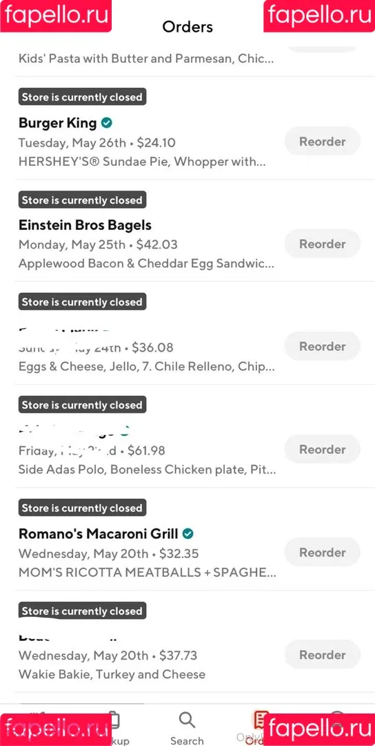
Task: Reorder the Romano's Macaroni Grill order
Action: 323,552
